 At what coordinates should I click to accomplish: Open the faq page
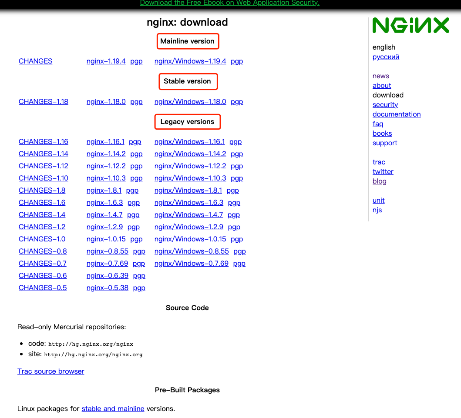(378, 124)
